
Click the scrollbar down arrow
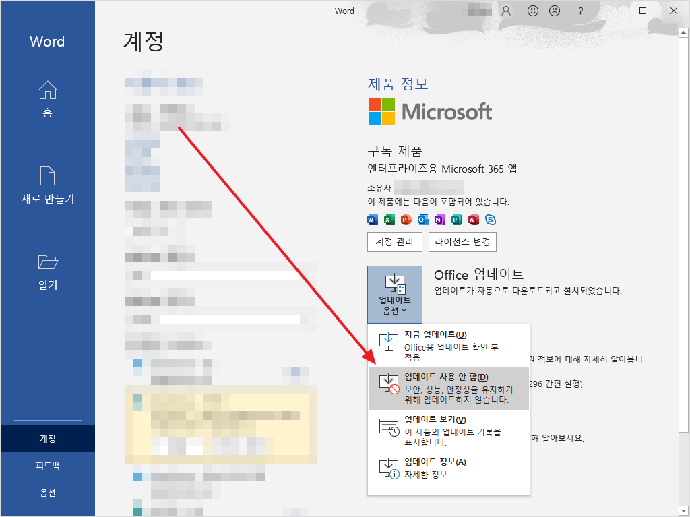click(683, 511)
